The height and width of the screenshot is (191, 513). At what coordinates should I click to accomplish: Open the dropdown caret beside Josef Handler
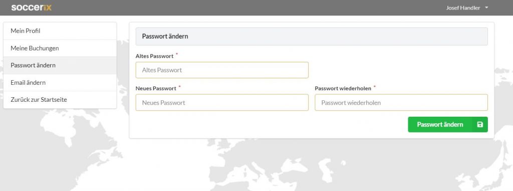coord(486,7)
